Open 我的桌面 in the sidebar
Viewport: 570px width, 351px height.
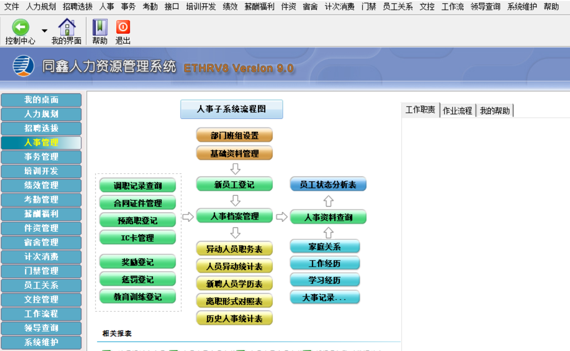click(x=41, y=100)
